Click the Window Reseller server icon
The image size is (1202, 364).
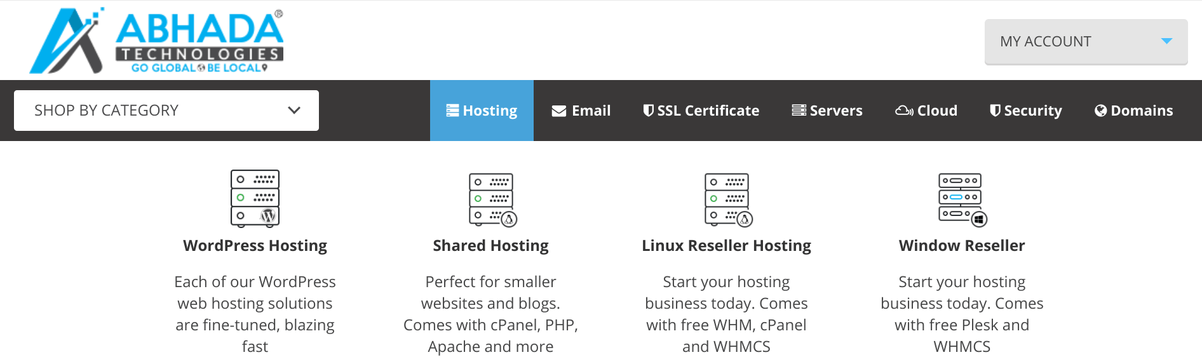coord(963,199)
